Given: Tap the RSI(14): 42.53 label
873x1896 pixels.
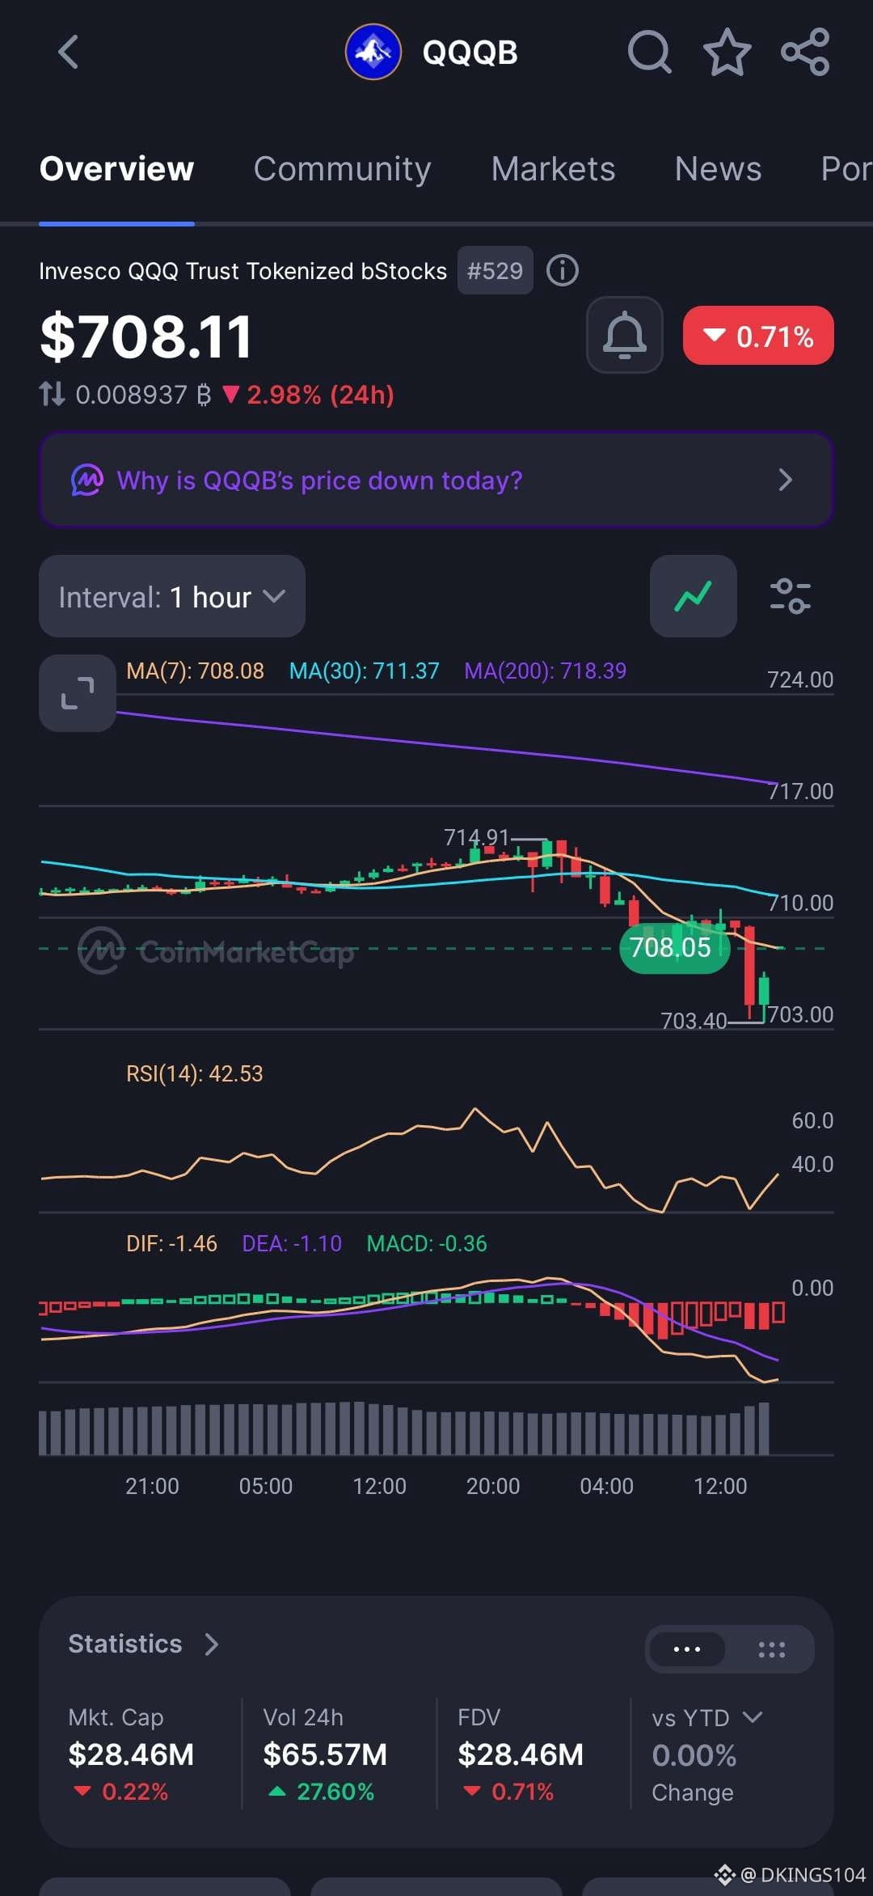Looking at the screenshot, I should pos(195,1073).
